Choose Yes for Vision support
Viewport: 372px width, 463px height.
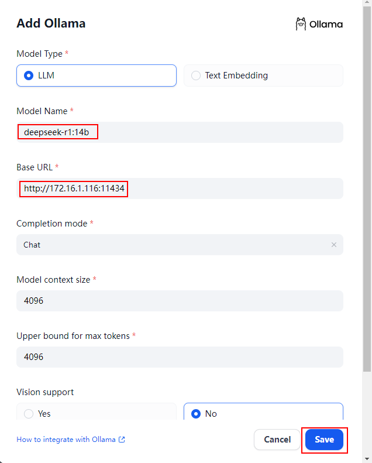point(97,411)
